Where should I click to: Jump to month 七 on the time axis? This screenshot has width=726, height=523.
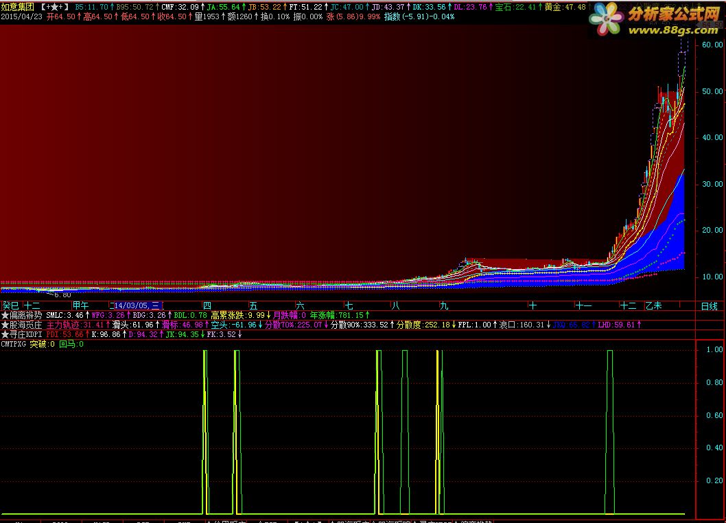coord(349,305)
